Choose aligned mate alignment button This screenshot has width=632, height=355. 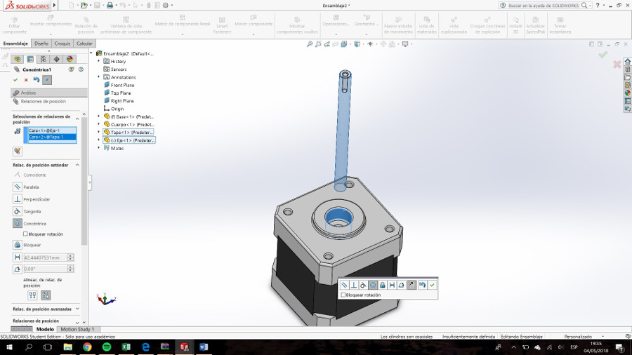click(x=32, y=295)
